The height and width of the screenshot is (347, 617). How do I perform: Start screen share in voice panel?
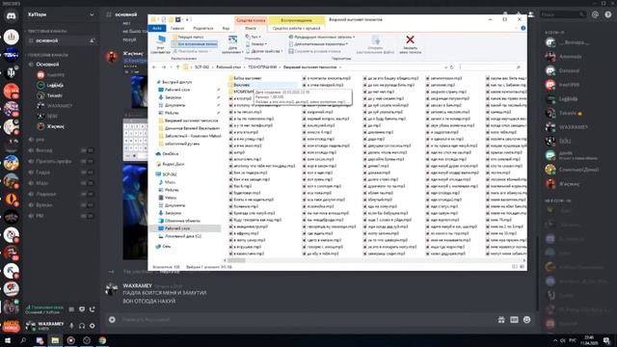pyautogui.click(x=82, y=309)
